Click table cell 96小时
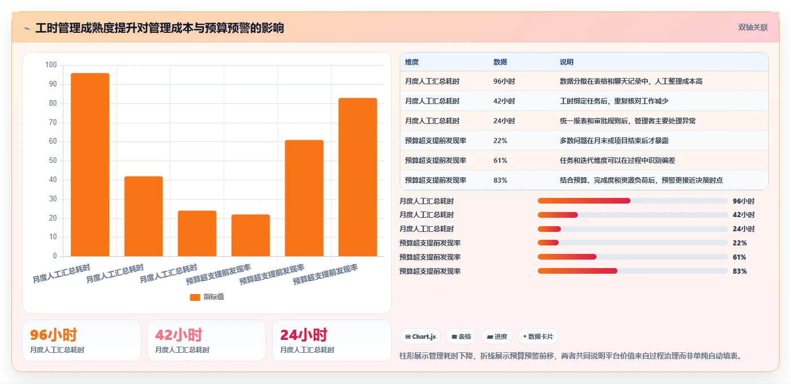This screenshot has height=384, width=791. pos(504,81)
